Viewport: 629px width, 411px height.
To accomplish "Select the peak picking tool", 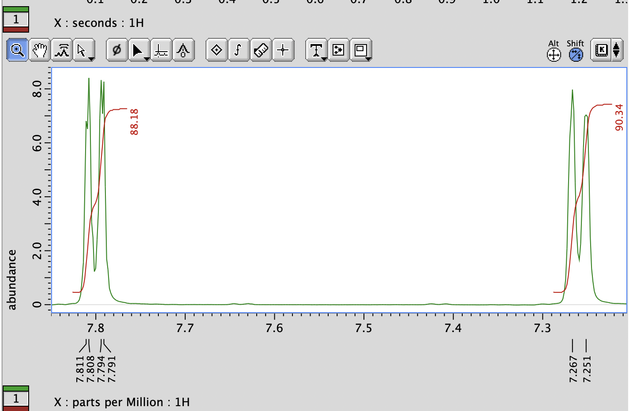I will [61, 50].
